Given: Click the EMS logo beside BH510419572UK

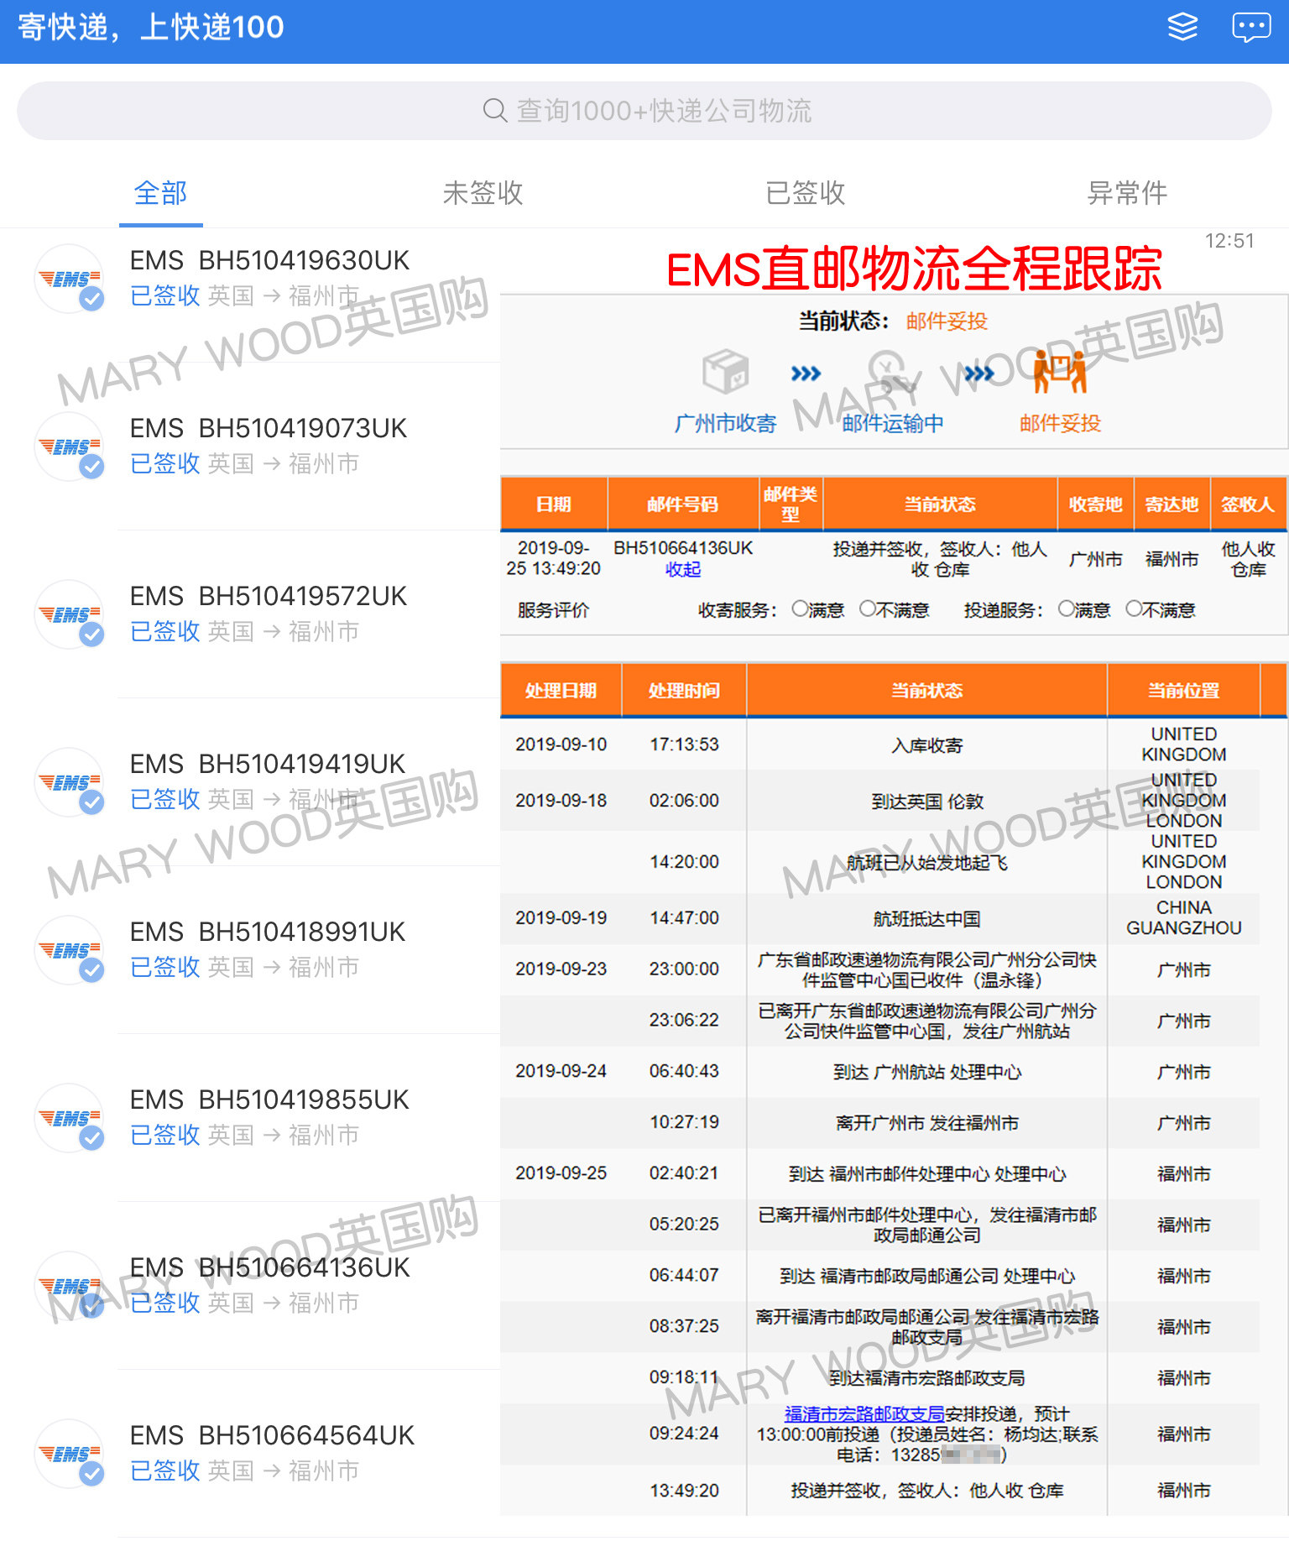Looking at the screenshot, I should 70,614.
